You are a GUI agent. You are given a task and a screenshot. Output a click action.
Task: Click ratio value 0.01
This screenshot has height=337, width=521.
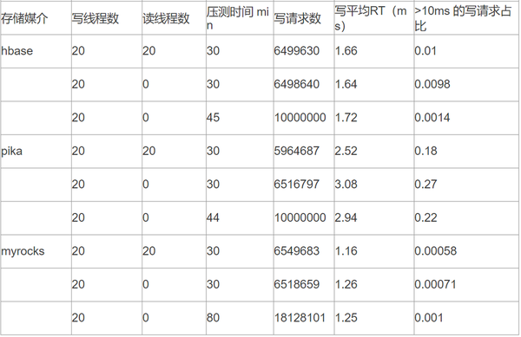(425, 51)
